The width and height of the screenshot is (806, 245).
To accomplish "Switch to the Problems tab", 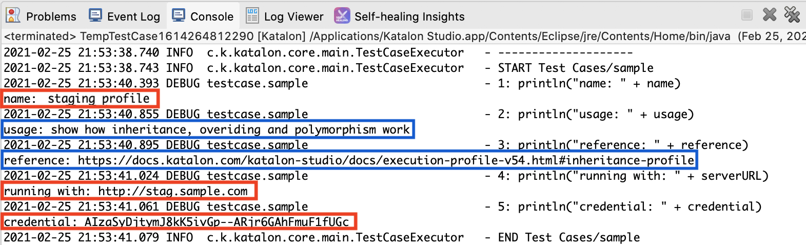I will [51, 16].
